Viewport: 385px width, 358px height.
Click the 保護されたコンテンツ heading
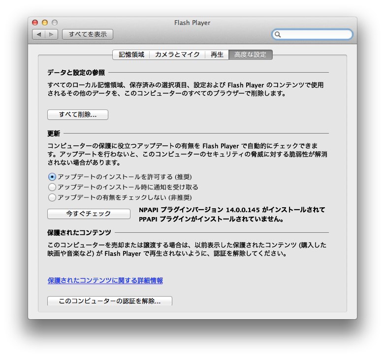[x=79, y=233]
